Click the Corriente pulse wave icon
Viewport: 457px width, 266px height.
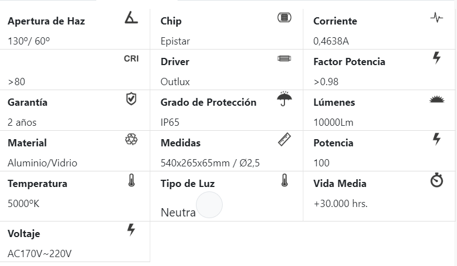437,17
